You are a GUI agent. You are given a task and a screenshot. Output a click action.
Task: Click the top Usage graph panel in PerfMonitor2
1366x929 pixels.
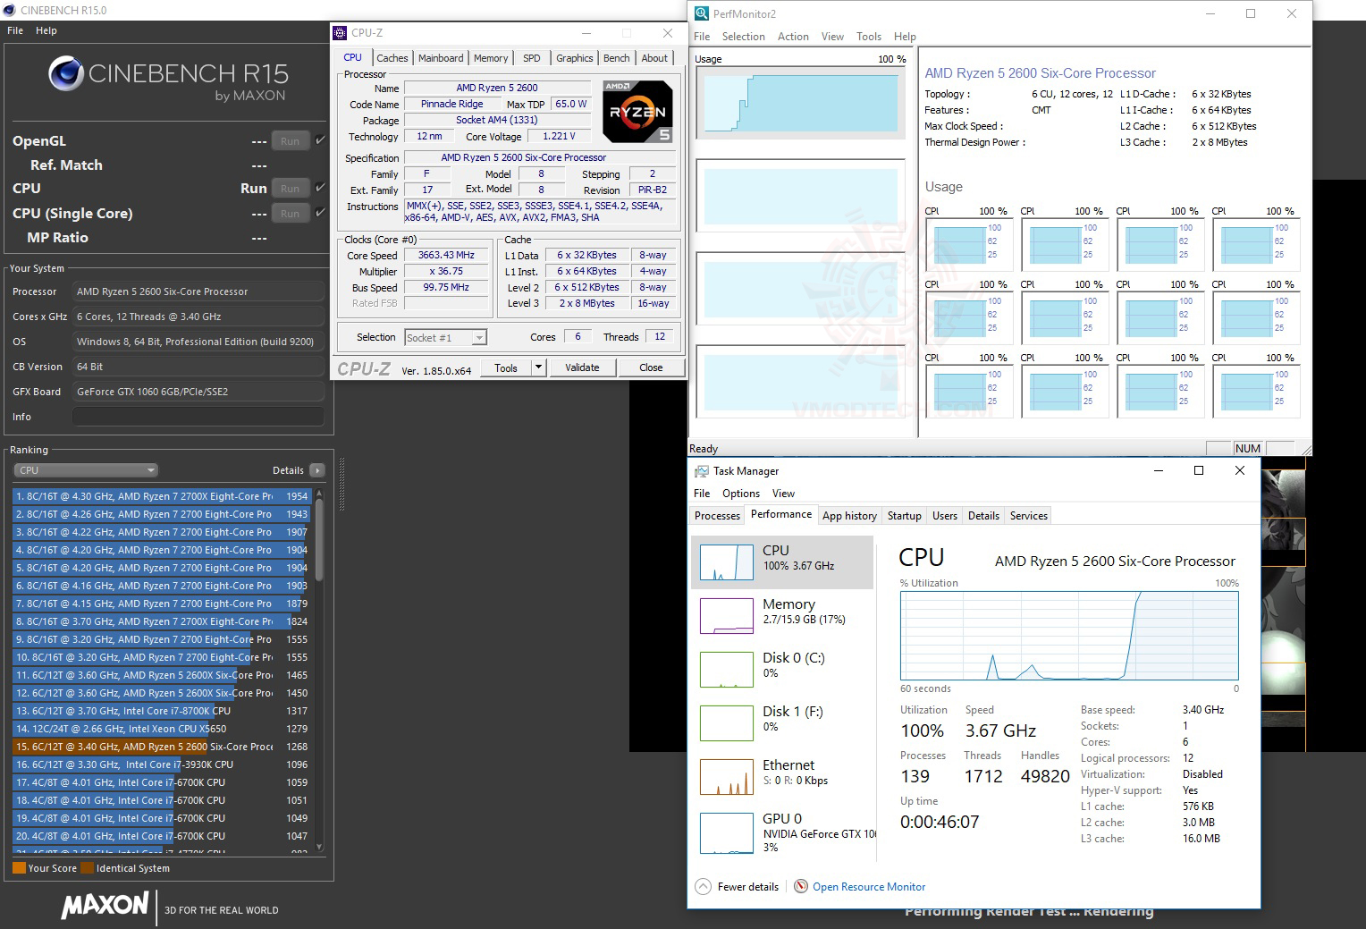tap(800, 103)
